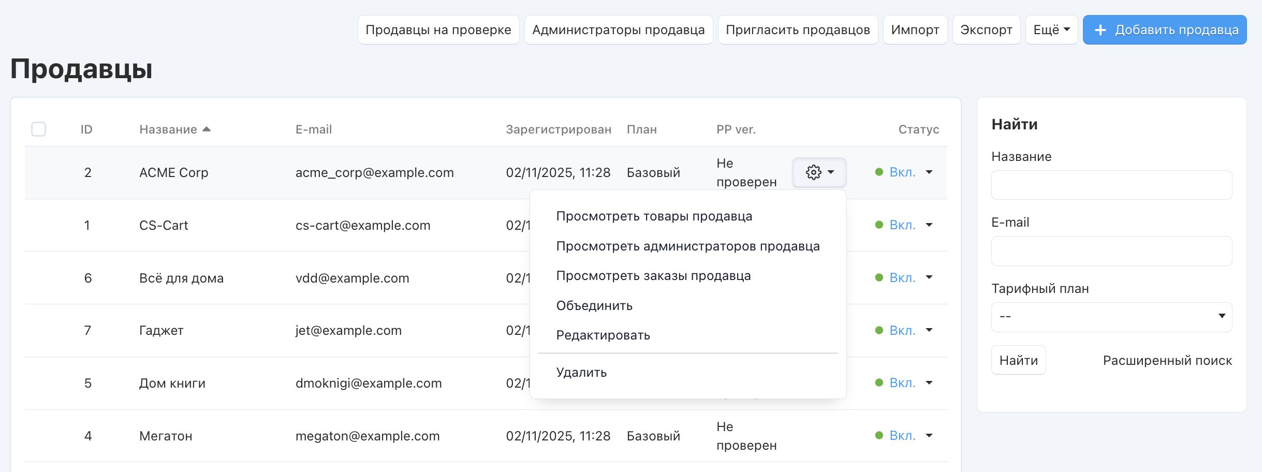Viewport: 1262px width, 472px height.
Task: Choose Объединить from the menu
Action: 594,306
